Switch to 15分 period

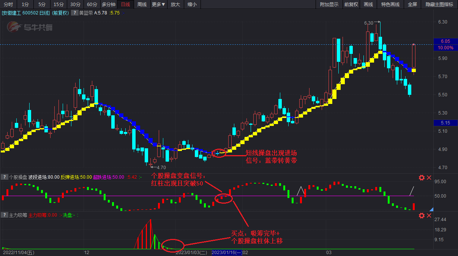[58, 5]
